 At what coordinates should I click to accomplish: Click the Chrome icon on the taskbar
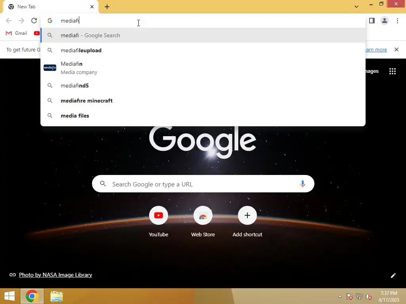pos(32,296)
